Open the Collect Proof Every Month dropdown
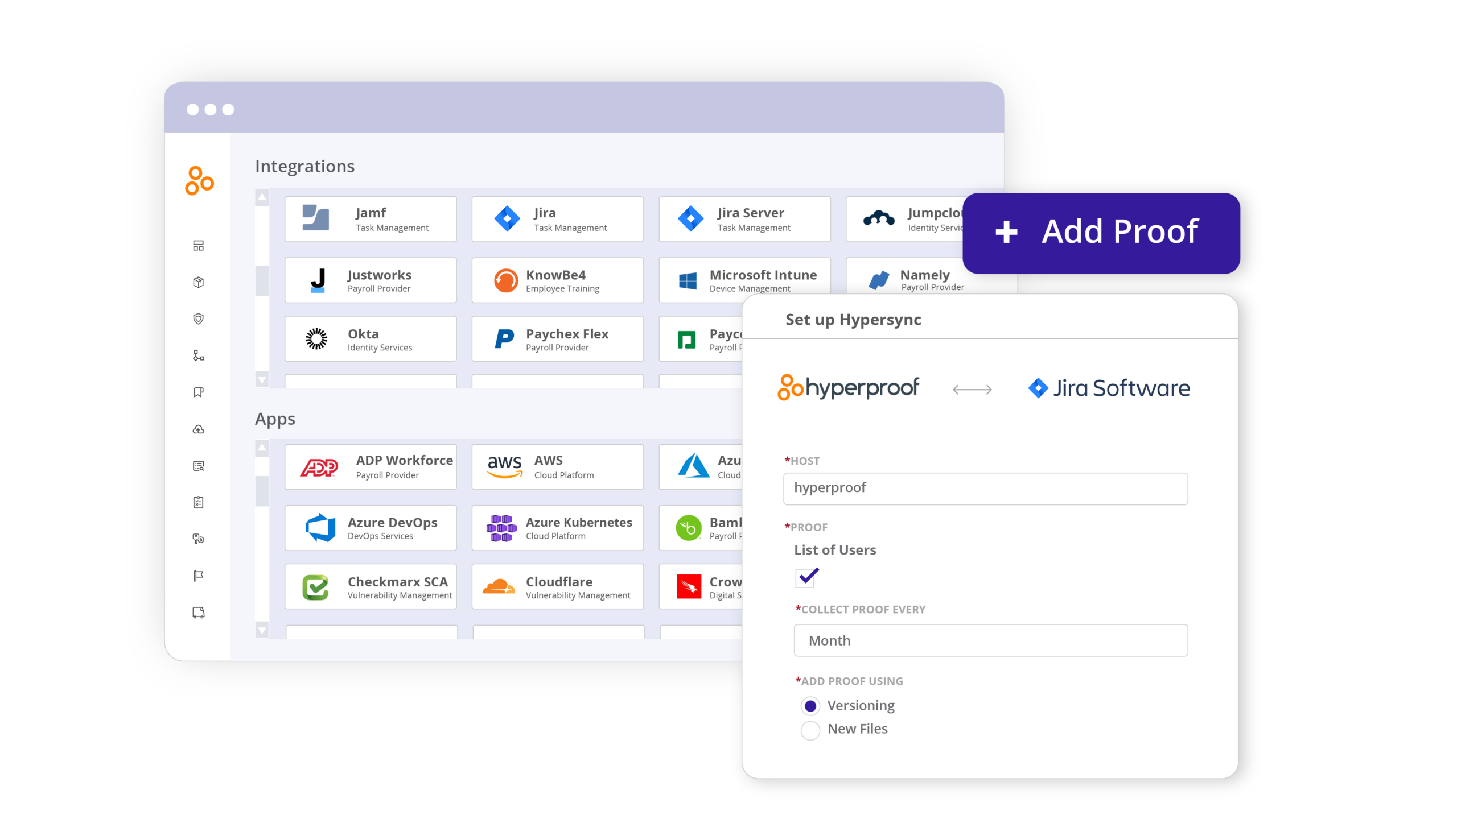This screenshot has height=819, width=1457. (990, 640)
